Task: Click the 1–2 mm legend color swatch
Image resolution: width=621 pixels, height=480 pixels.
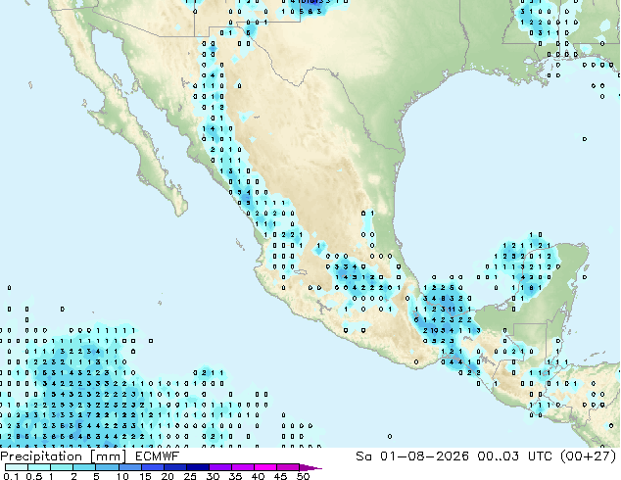Action: [62, 467]
